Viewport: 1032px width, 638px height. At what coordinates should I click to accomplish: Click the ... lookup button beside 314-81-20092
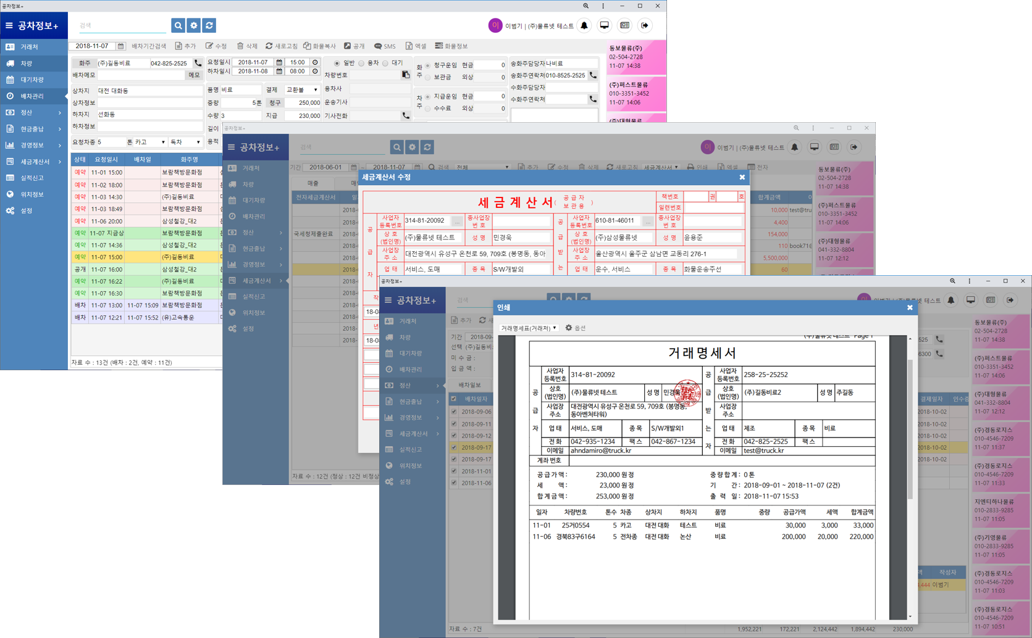[457, 221]
